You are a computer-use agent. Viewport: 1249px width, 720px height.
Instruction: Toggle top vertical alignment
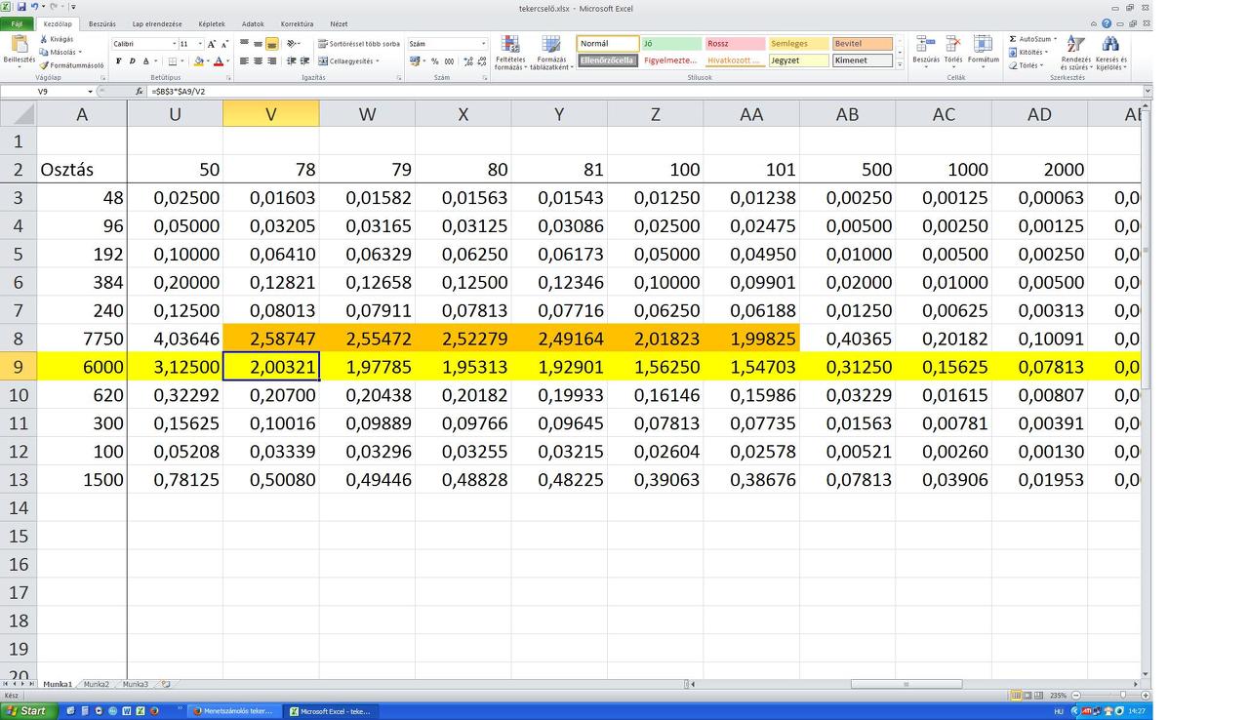tap(245, 44)
